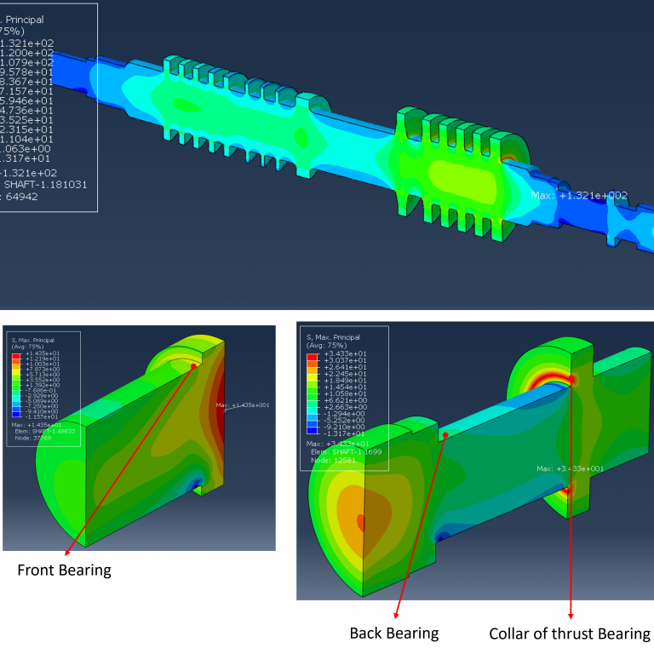Click the arrowhead of the vertical red arrow
Screen dimensions: 654x654
coord(571,616)
